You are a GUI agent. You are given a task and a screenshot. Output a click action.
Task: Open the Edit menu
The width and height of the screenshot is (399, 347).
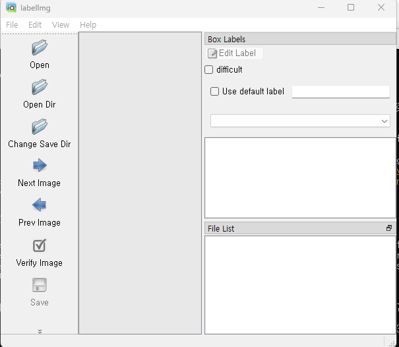click(x=35, y=25)
